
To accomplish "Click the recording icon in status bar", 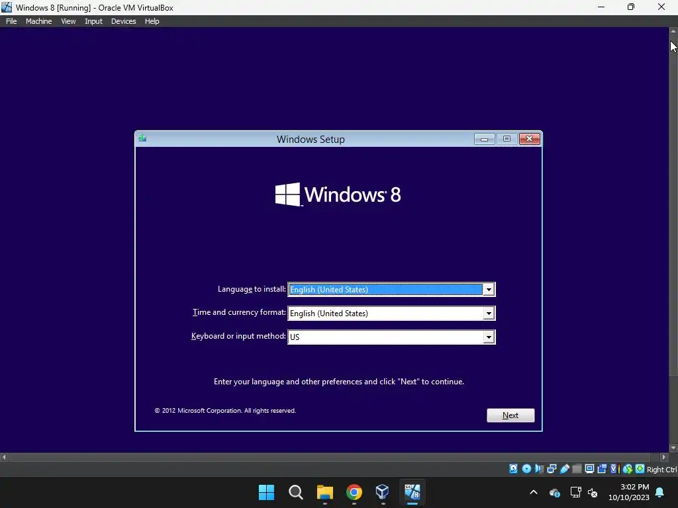I will pos(602,469).
